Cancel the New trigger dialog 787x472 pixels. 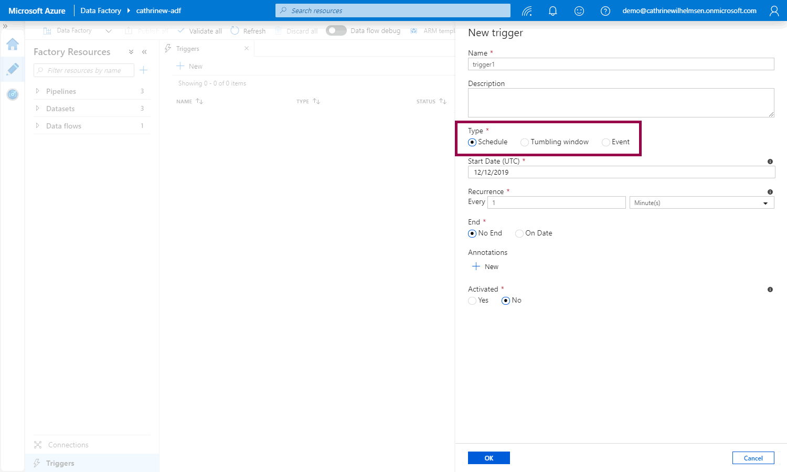click(x=753, y=458)
